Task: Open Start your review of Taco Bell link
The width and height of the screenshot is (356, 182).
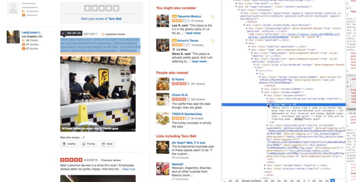Action: tap(102, 19)
